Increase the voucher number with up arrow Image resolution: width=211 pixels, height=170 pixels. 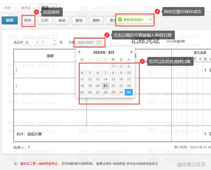pos(55,40)
